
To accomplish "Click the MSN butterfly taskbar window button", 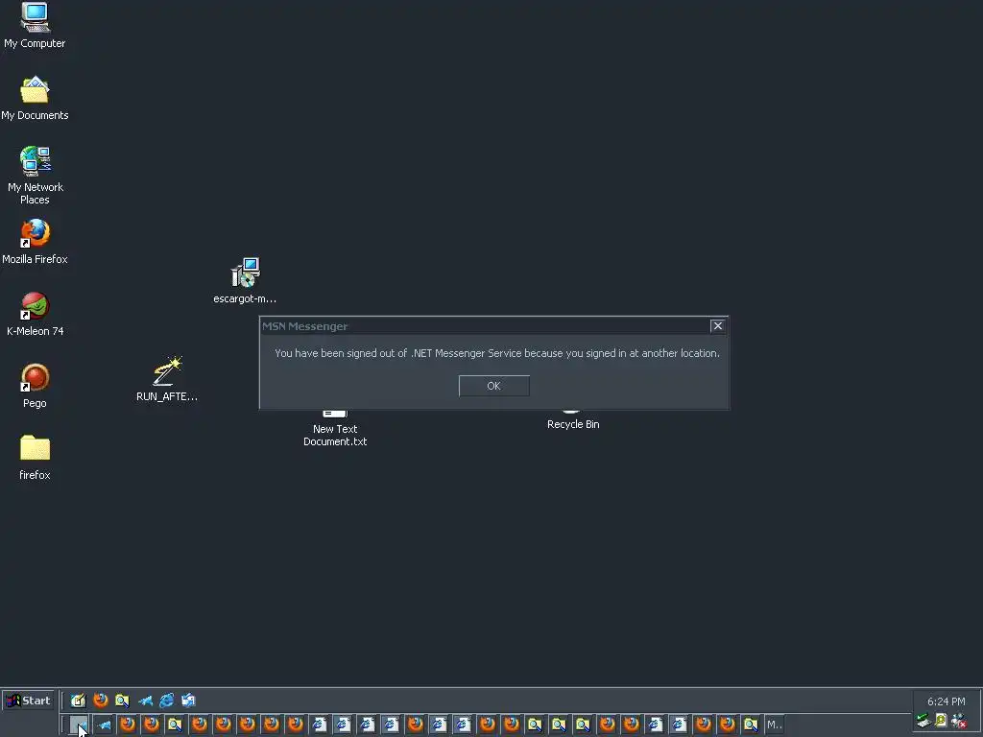I will pyautogui.click(x=104, y=725).
